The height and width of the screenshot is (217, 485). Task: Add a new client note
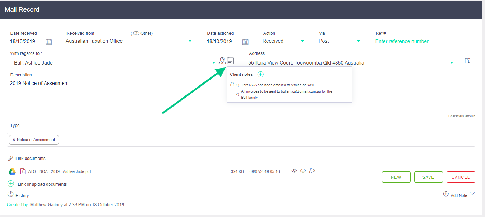coord(261,74)
